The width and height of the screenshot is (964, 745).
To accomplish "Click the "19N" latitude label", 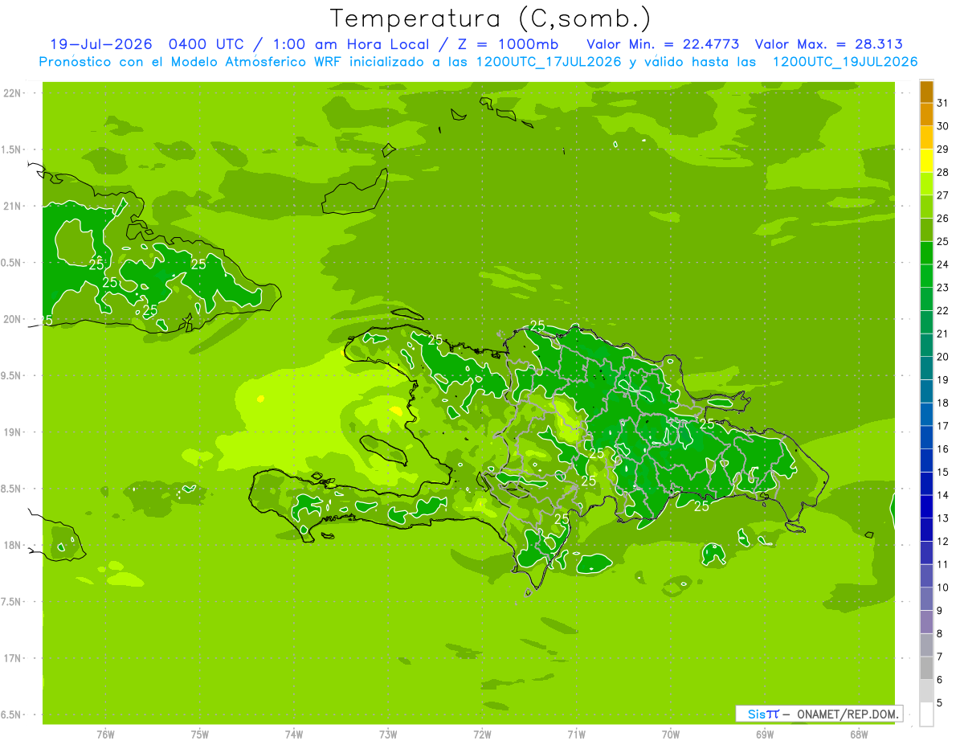I will [12, 432].
